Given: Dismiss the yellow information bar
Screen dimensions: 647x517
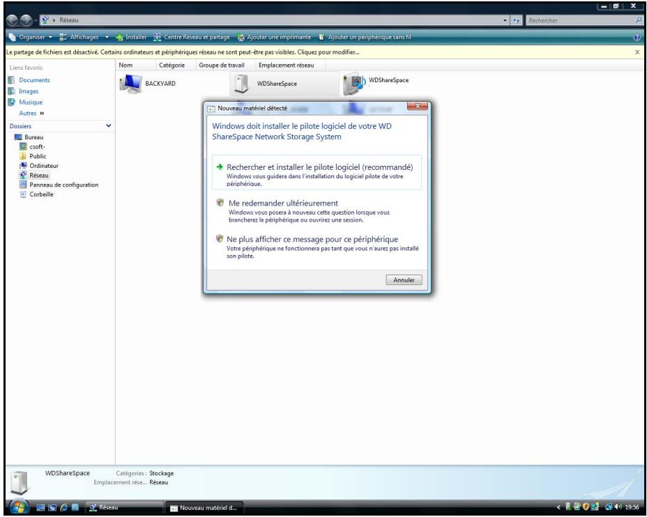Looking at the screenshot, I should (637, 52).
